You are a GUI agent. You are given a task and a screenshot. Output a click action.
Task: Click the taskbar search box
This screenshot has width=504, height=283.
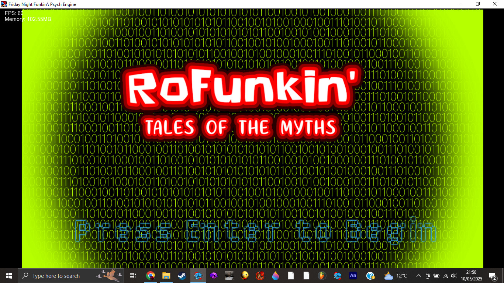[72, 276]
